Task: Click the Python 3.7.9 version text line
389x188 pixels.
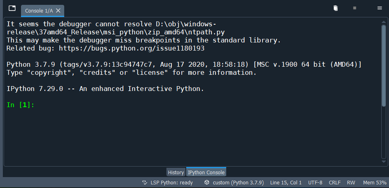Action: [x=184, y=65]
